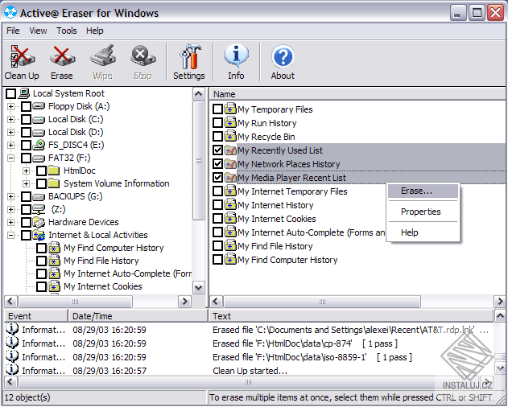
Task: Click the tree's scroll up arrow
Action: coord(198,94)
